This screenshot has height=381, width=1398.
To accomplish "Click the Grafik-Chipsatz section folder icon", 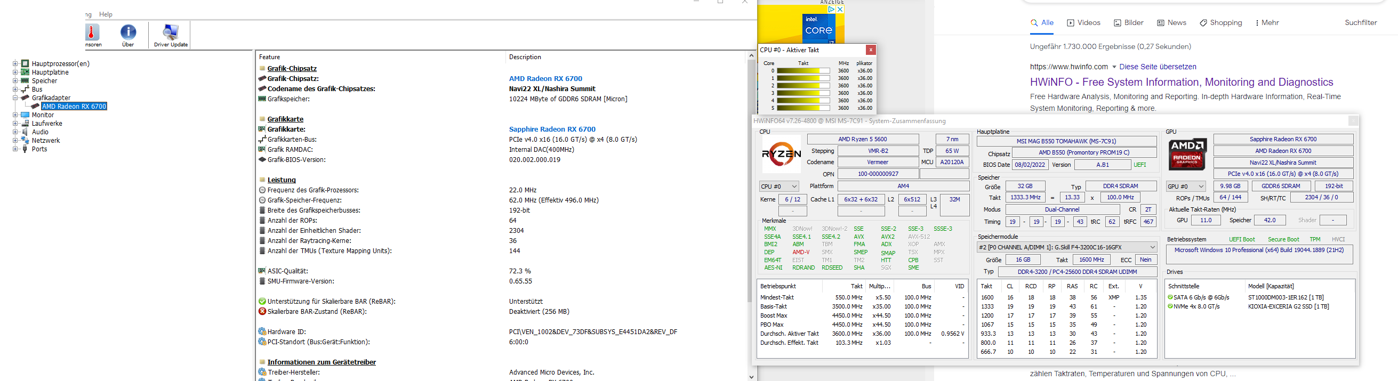I will pyautogui.click(x=262, y=68).
